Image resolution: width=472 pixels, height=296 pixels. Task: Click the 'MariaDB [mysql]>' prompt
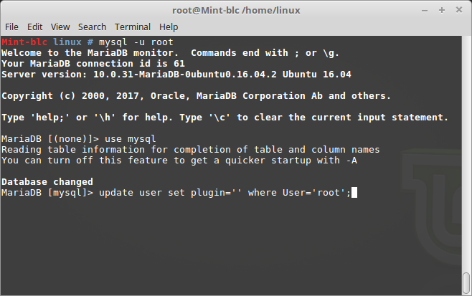(47, 193)
